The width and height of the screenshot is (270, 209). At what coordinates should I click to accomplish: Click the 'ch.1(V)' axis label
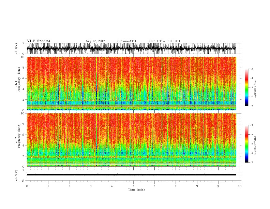16,48
